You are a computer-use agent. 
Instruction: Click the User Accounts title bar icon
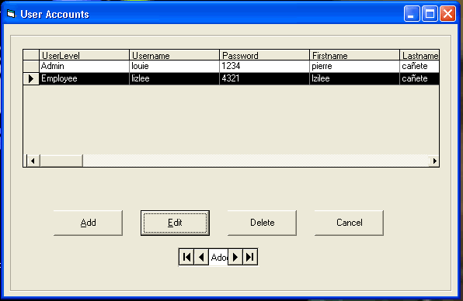click(11, 14)
